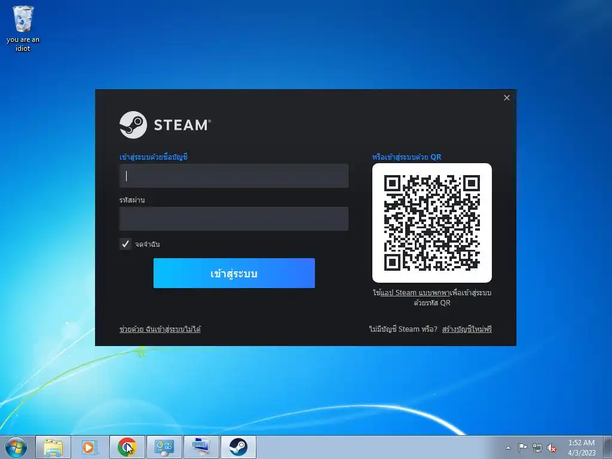Launch Windows Media Player from taskbar
The image size is (612, 459).
coord(90,447)
